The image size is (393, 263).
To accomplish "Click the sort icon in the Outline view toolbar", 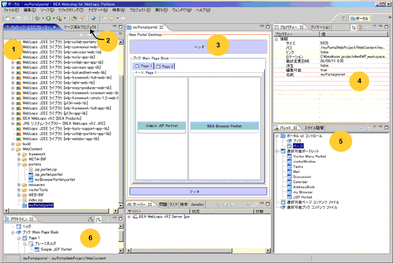I will 91,220.
